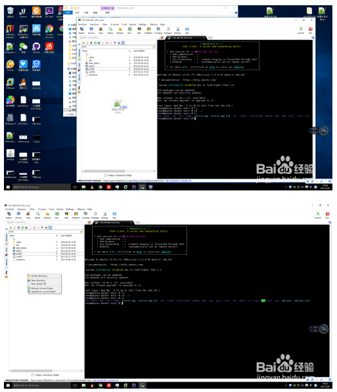Image resolution: width=337 pixels, height=392 pixels.
Task: Open Google Chrome desktop shortcut
Action: [x=49, y=32]
